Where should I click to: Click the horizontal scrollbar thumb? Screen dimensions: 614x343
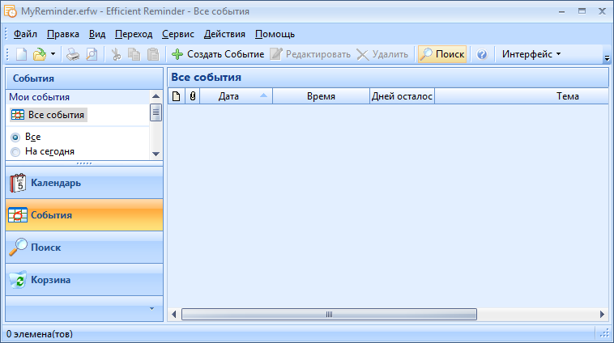pos(330,315)
